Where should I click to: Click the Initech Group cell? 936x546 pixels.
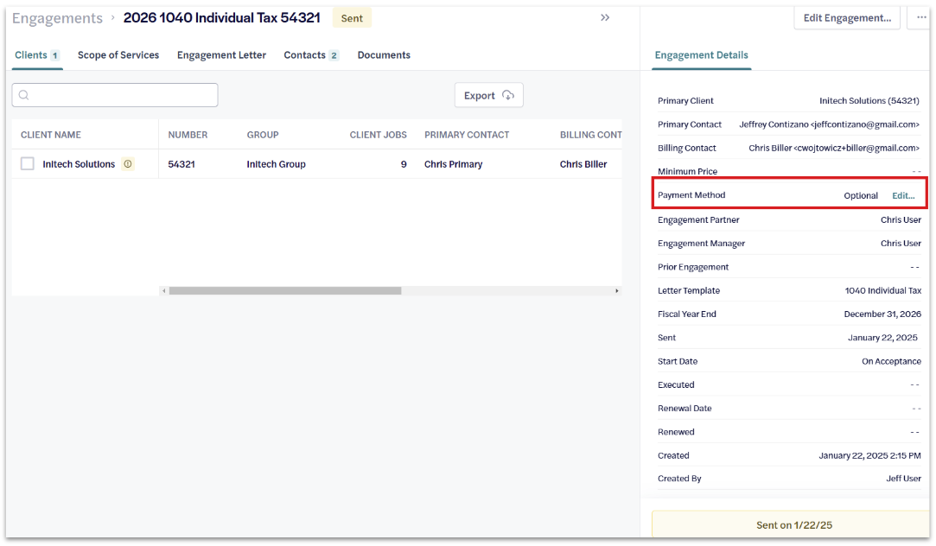[x=276, y=164]
